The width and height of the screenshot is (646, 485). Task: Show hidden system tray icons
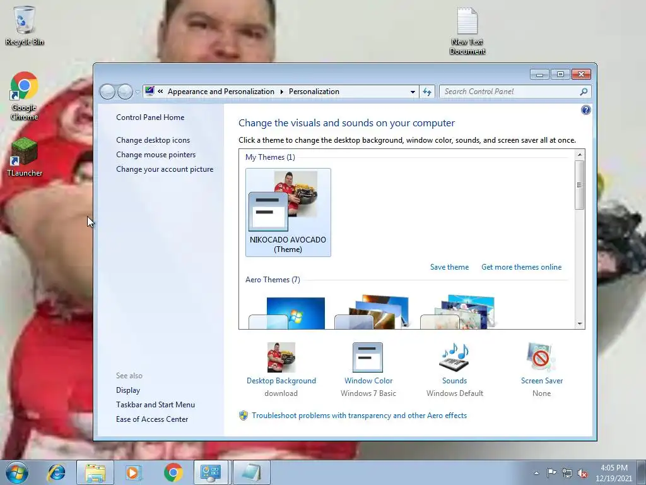tap(536, 473)
